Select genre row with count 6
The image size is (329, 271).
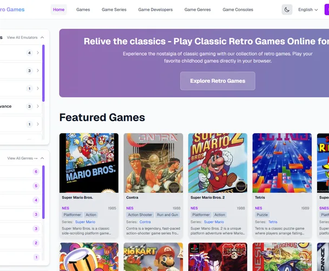[x=21, y=172]
